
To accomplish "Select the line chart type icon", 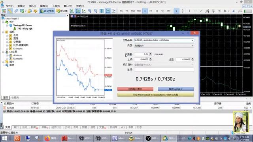I will pos(84,11).
